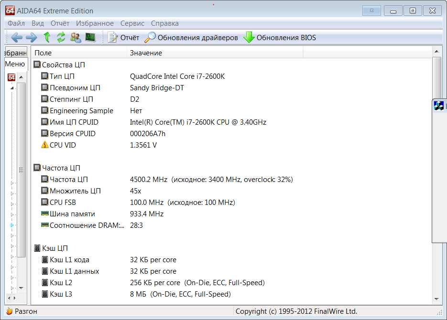Select the Кэш L1 данных row label
447x320 pixels.
(75, 271)
